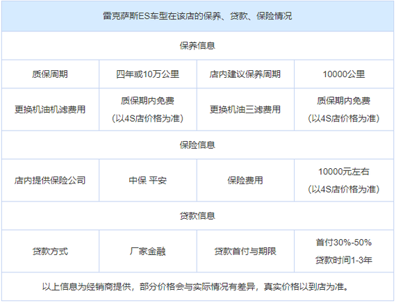The height and width of the screenshot is (303, 396).
Task: Click the 更换机油三滤费用 label
Action: click(x=245, y=109)
